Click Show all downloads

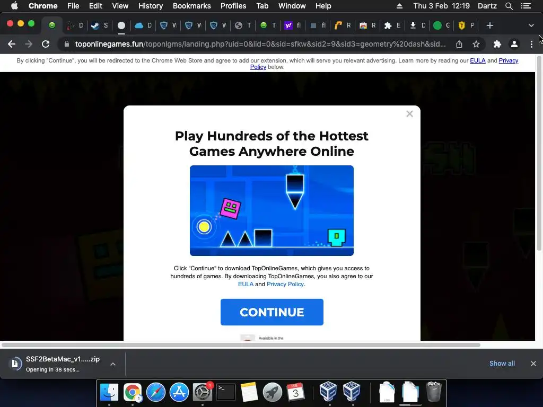(502, 364)
